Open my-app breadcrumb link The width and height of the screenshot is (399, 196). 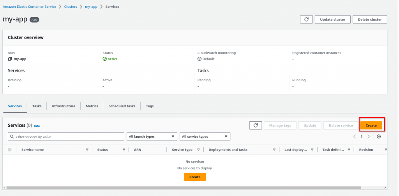point(91,7)
